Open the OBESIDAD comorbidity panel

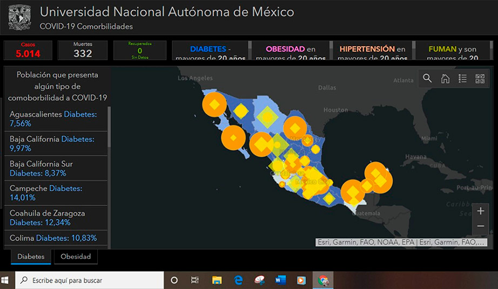[291, 50]
